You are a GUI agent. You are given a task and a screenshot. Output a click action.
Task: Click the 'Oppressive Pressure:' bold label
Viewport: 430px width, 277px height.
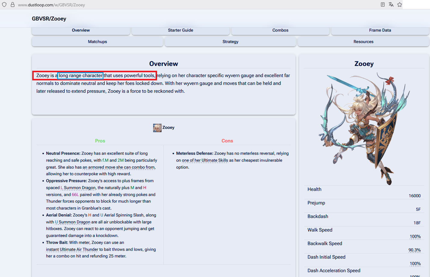coord(67,181)
